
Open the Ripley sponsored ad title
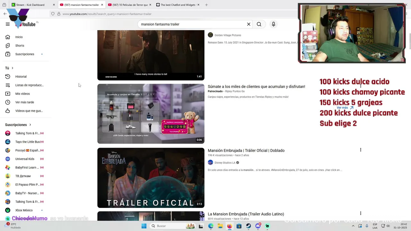(256, 87)
